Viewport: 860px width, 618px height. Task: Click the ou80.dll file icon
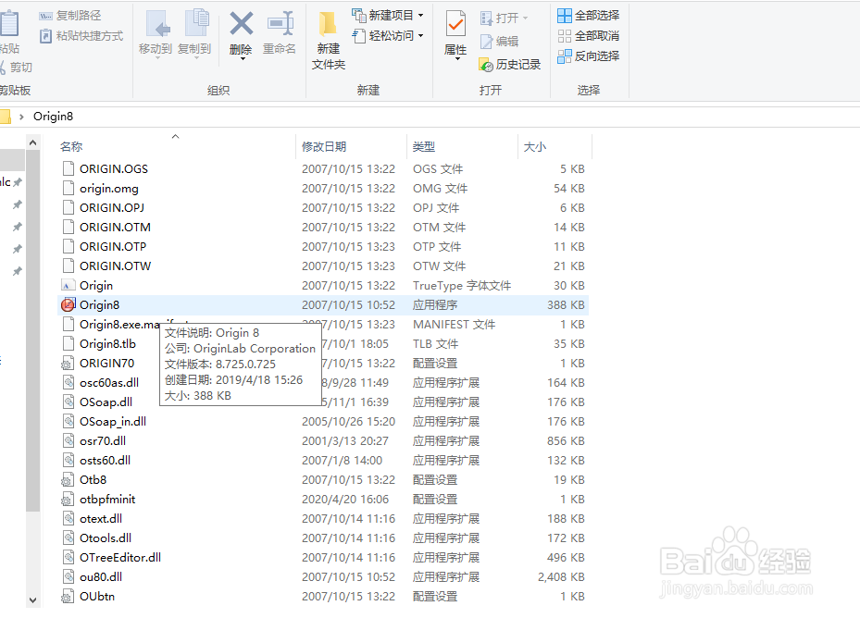[68, 577]
